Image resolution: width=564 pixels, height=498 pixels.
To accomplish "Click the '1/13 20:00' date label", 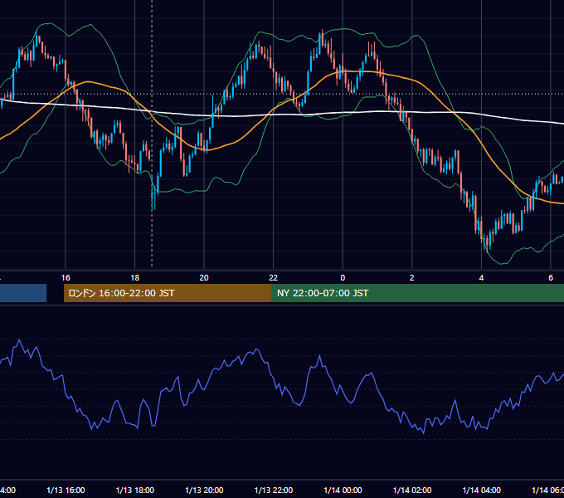I will pos(204,490).
